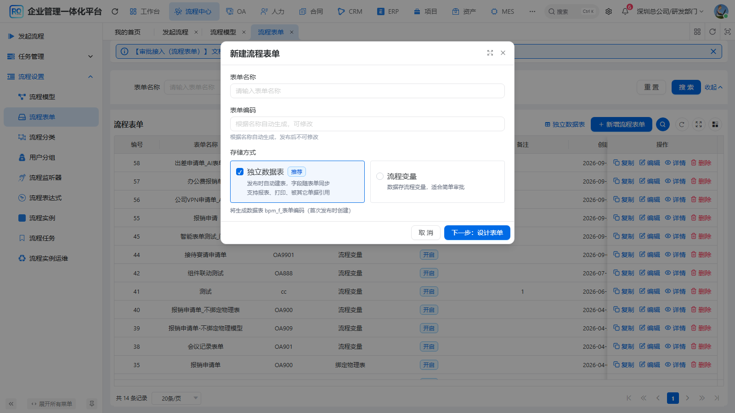Toggle 开启 status for row 35
This screenshot has height=413, width=735.
429,365
